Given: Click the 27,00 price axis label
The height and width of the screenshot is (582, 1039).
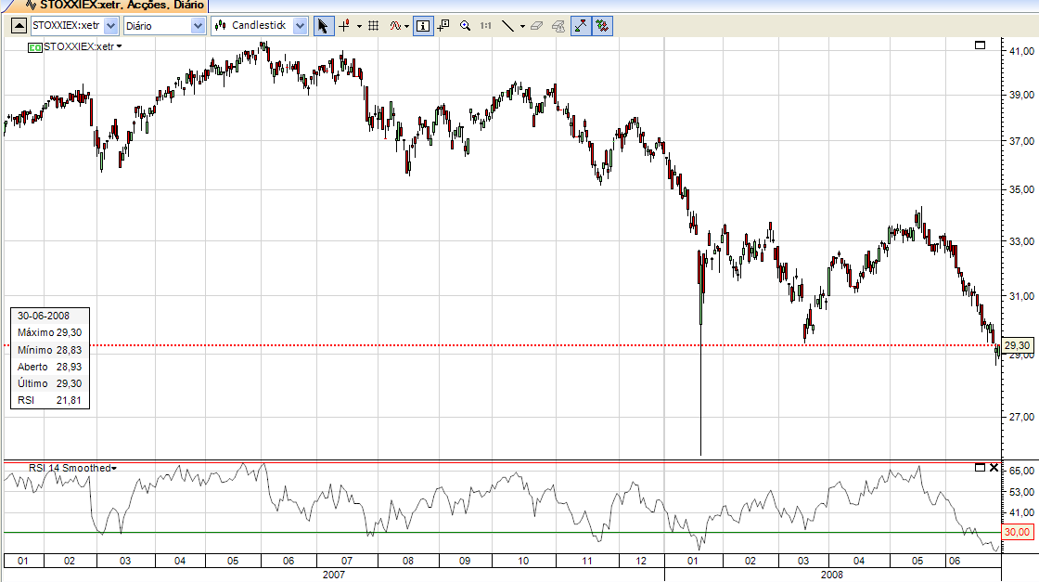Looking at the screenshot, I should coord(1021,417).
